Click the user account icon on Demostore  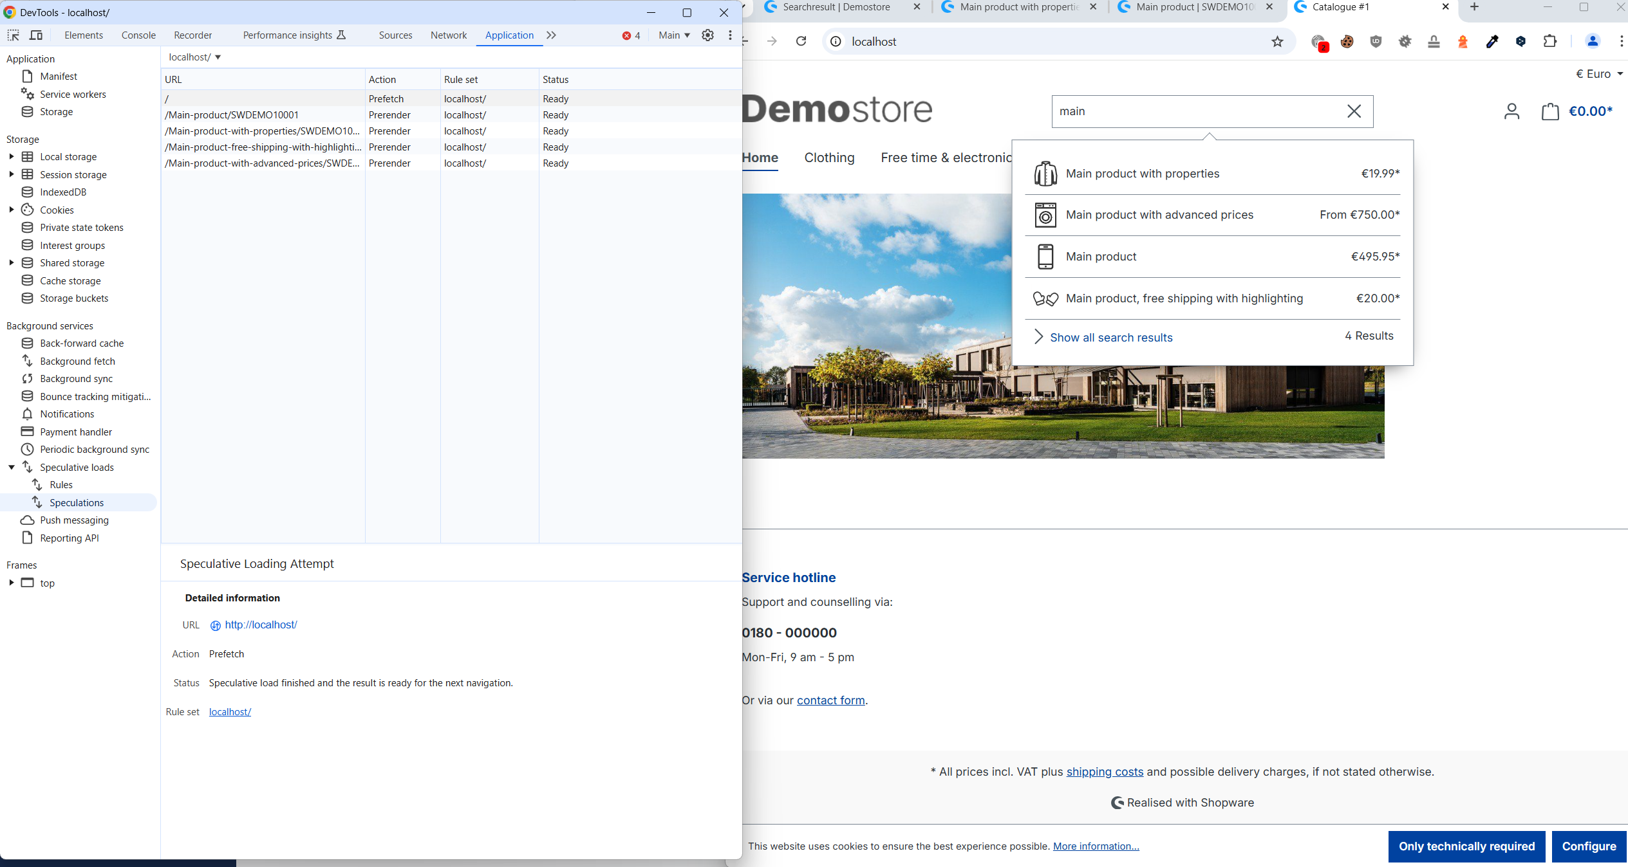click(1511, 111)
